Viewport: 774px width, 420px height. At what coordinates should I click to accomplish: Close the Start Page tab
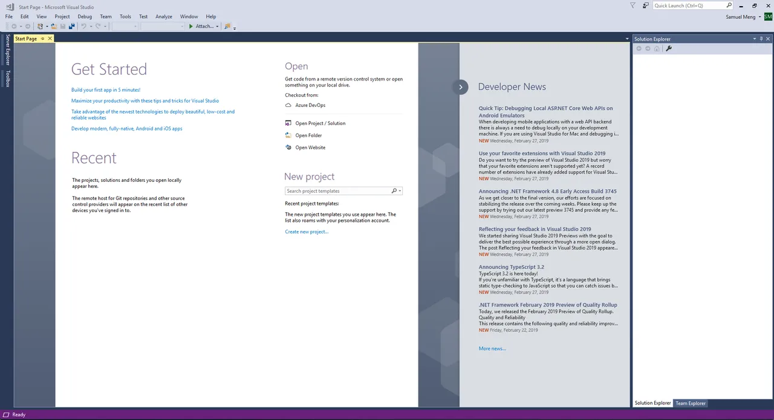tap(50, 39)
